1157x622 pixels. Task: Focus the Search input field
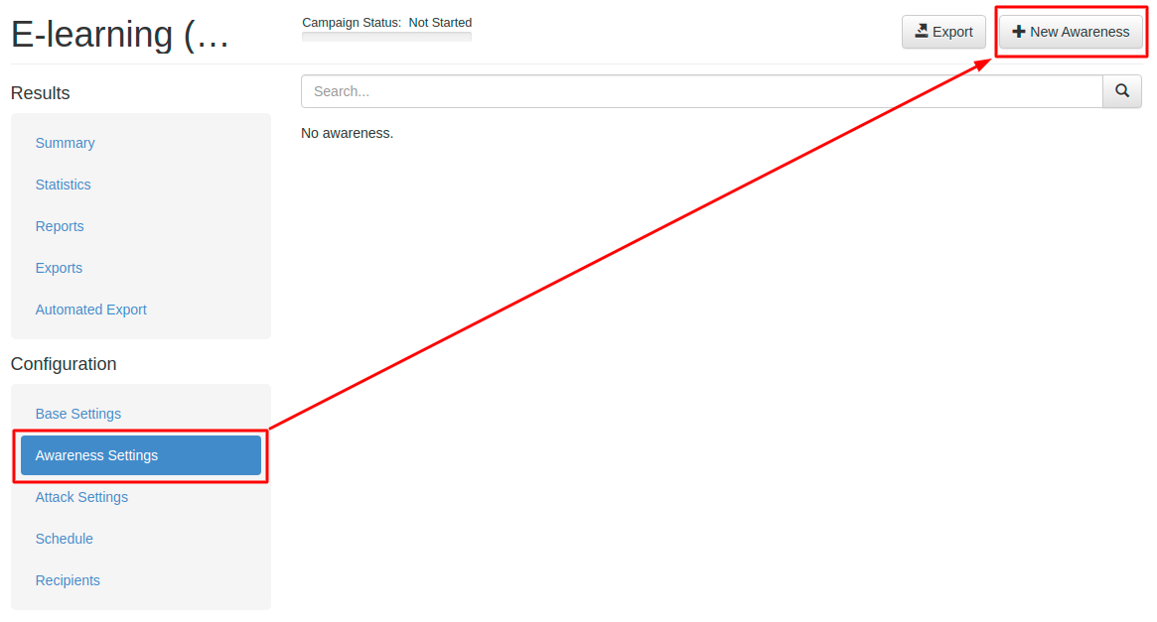(x=702, y=91)
